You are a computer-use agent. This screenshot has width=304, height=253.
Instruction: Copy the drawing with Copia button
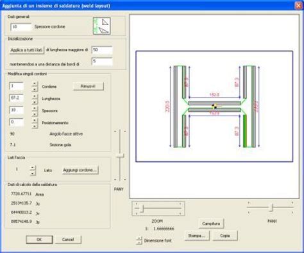pyautogui.click(x=225, y=236)
